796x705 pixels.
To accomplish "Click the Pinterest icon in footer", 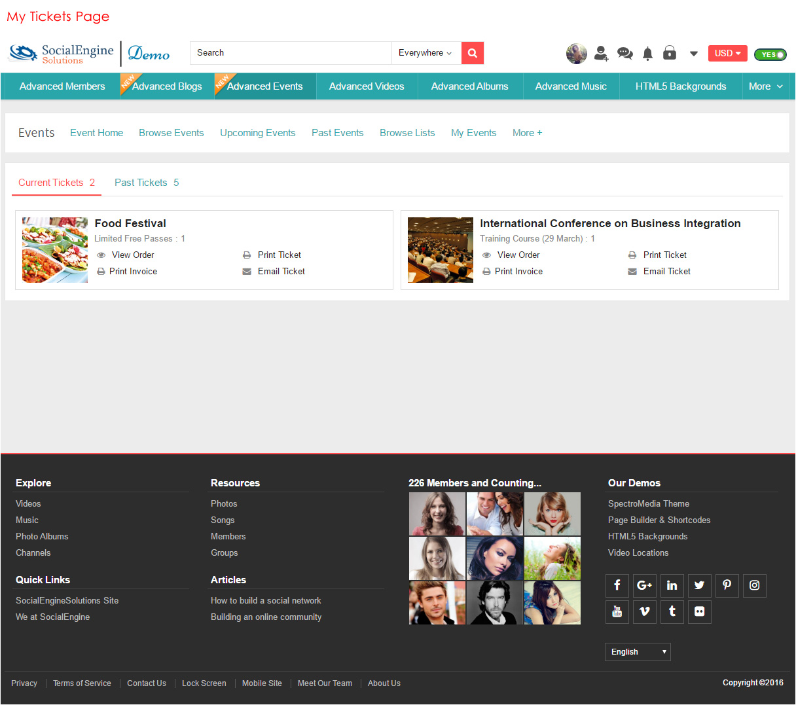I will tap(727, 585).
